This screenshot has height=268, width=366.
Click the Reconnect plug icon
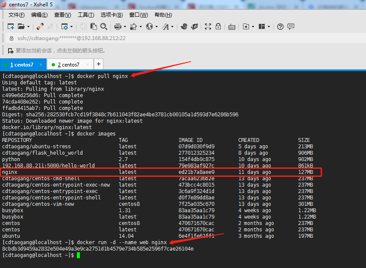(x=40, y=26)
